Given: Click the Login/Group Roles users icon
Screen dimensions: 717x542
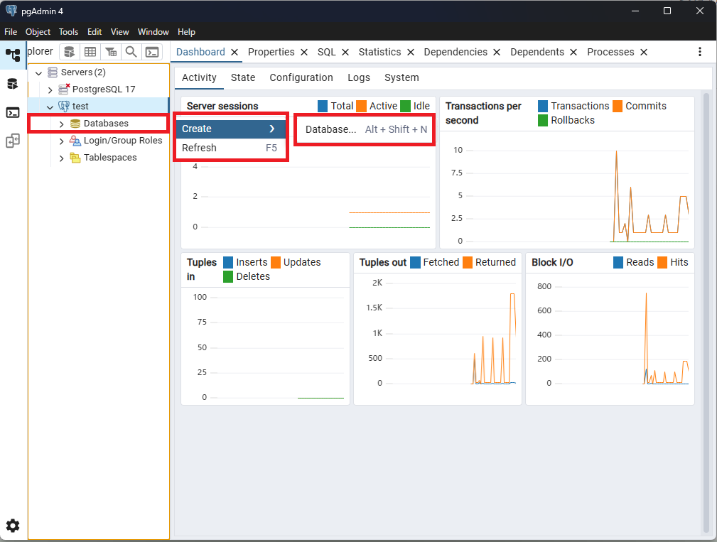Looking at the screenshot, I should [x=75, y=141].
